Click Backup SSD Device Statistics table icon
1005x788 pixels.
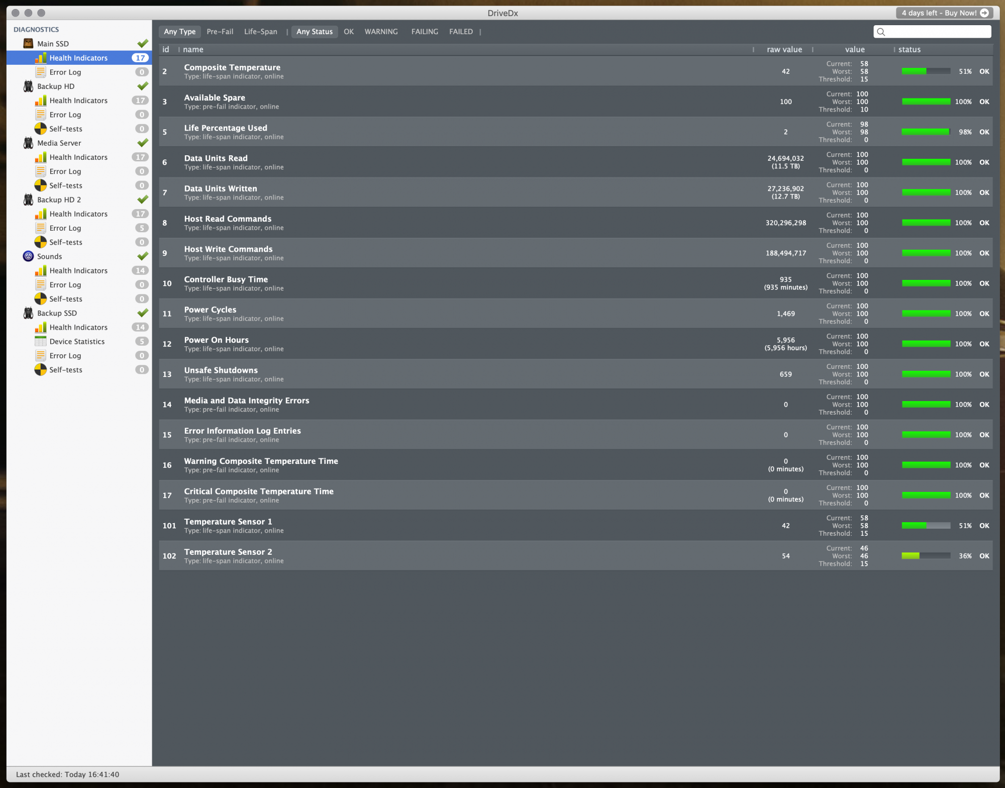(x=41, y=342)
